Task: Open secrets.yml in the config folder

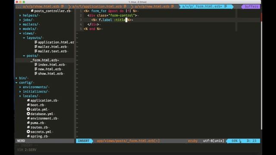Action: tap(41, 132)
